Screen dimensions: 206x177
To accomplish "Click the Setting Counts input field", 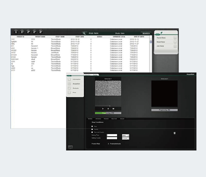I will pyautogui.click(x=112, y=138).
